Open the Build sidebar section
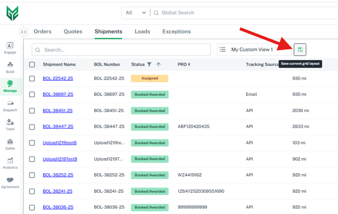This screenshot has width=338, height=214. click(10, 67)
